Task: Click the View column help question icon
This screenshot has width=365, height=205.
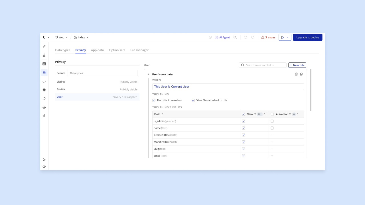Action: coord(255,114)
